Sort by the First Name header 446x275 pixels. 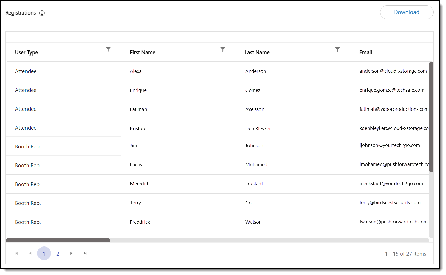click(x=142, y=52)
